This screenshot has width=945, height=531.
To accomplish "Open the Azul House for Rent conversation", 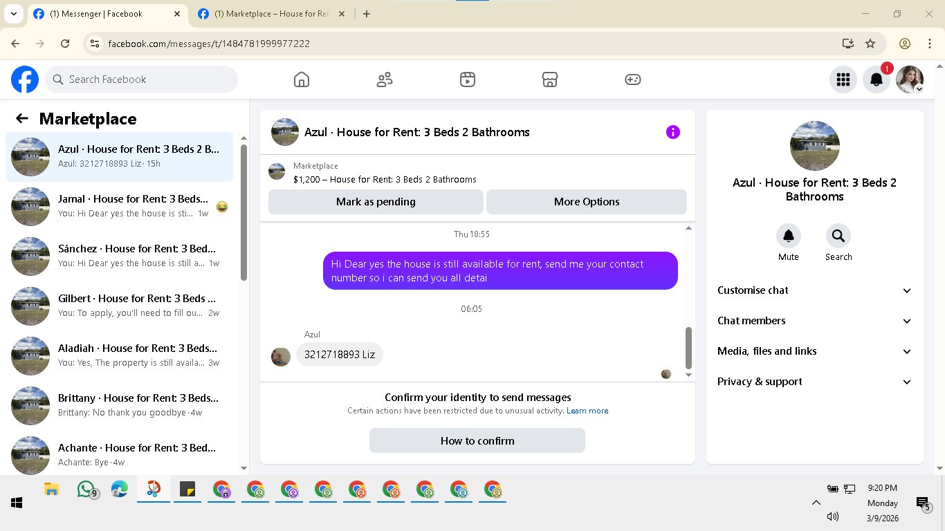I will pyautogui.click(x=119, y=157).
